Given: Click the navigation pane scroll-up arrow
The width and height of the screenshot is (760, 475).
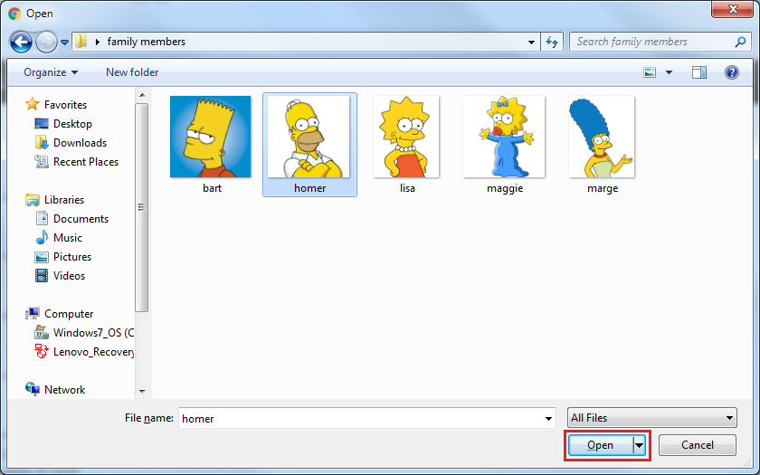Looking at the screenshot, I should [x=142, y=95].
